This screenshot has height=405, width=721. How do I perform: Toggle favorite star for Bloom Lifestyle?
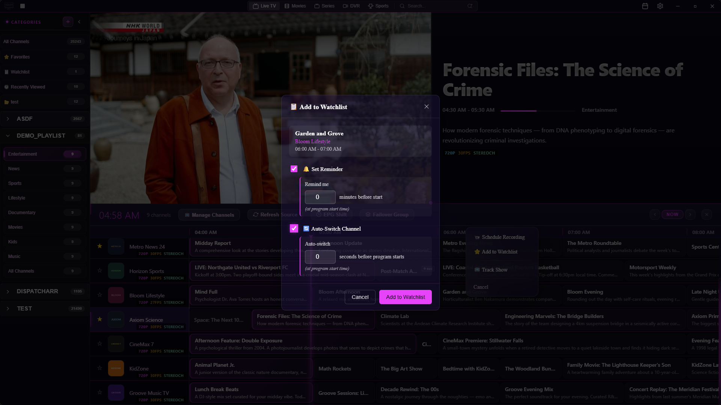coord(100,295)
